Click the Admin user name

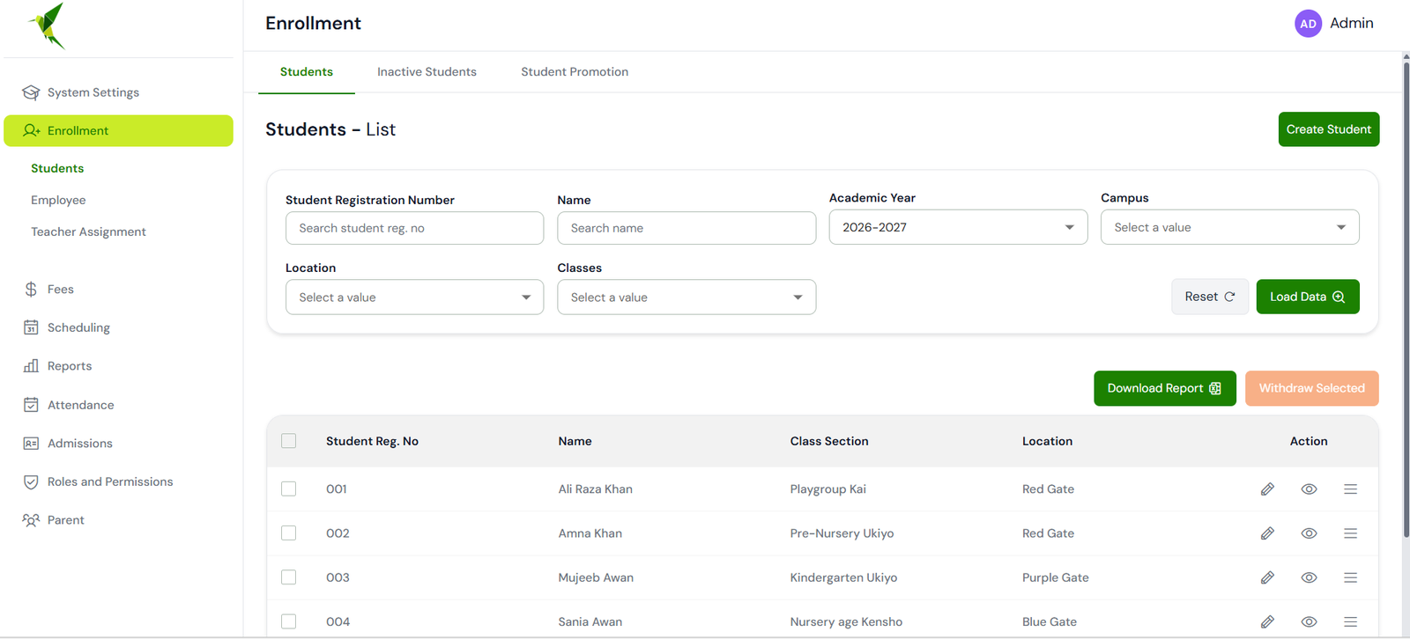click(x=1352, y=24)
